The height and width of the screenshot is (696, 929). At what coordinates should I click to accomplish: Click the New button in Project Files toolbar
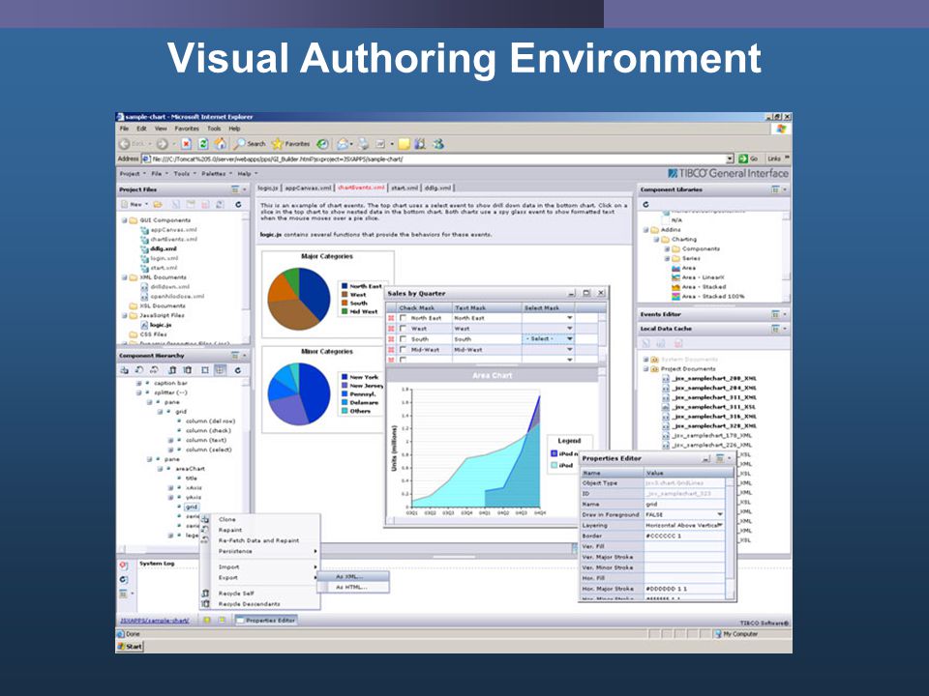tap(135, 204)
